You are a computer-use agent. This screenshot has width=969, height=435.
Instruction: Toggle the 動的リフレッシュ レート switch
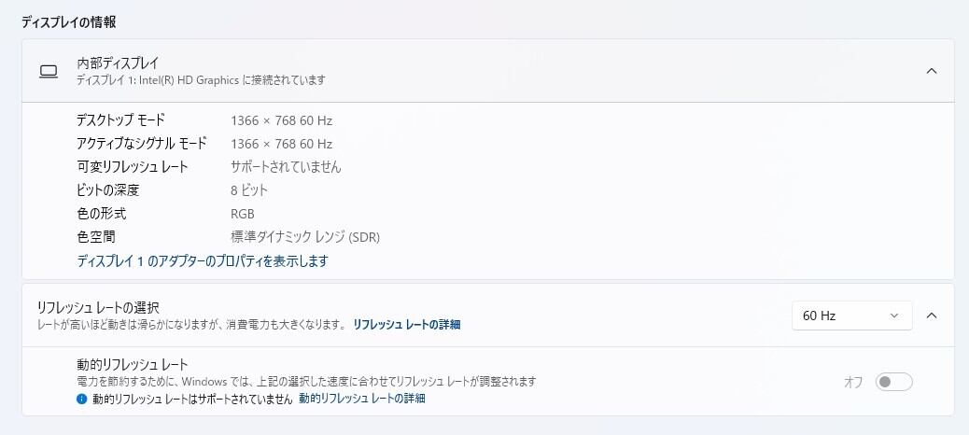click(x=893, y=382)
